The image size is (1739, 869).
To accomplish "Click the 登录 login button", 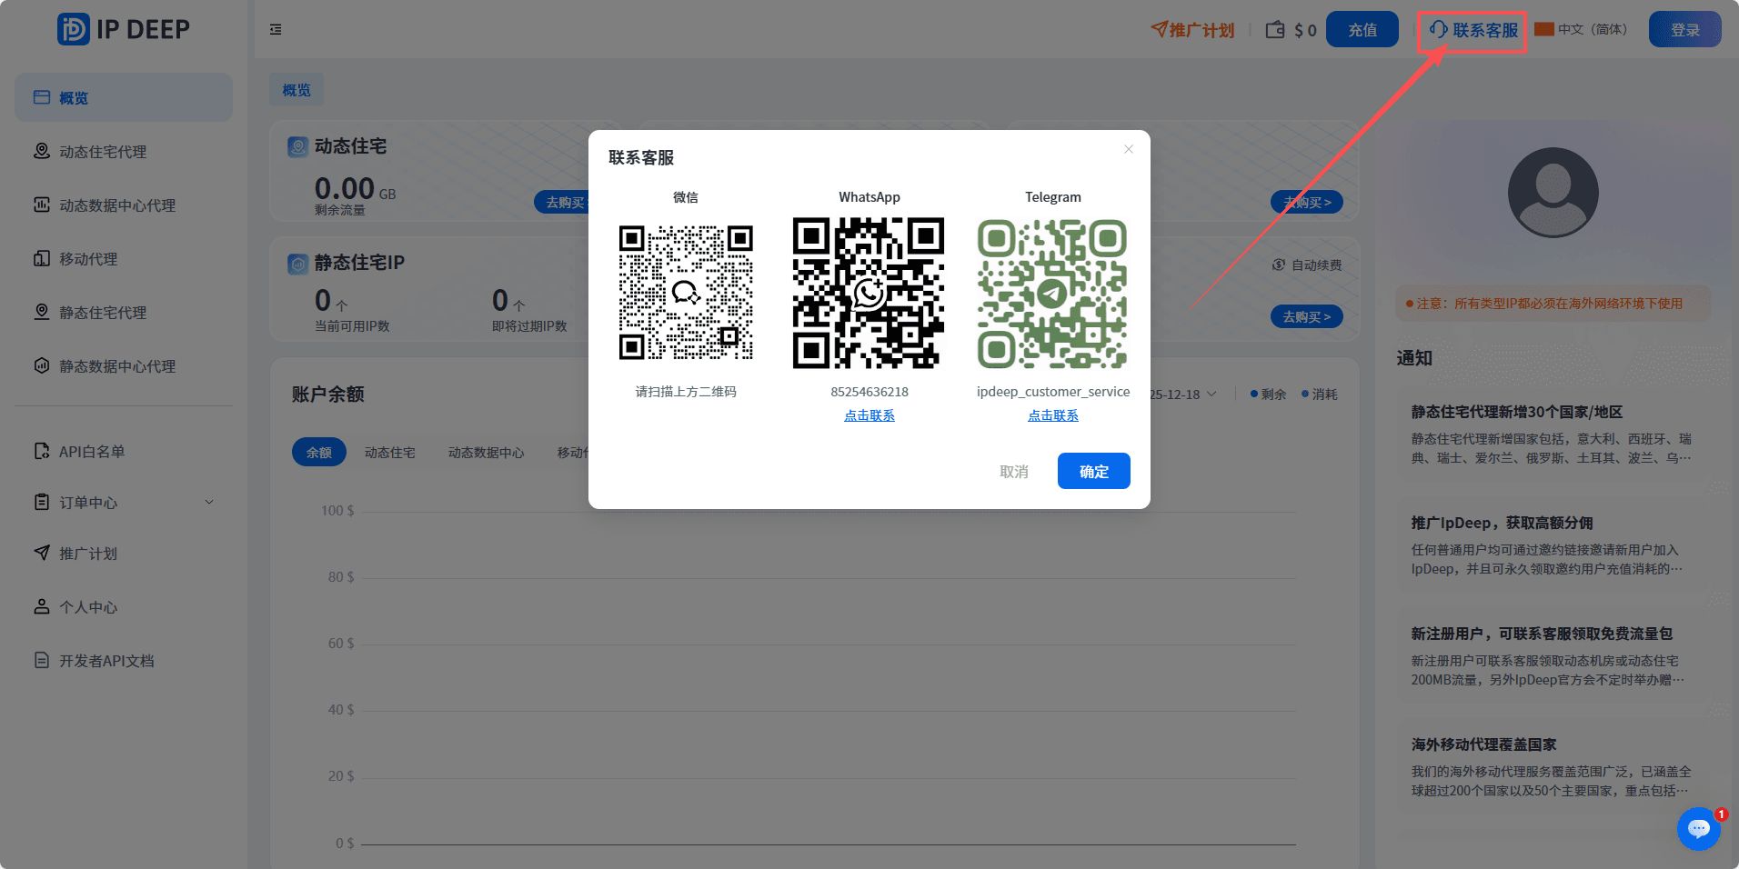I will [x=1685, y=29].
